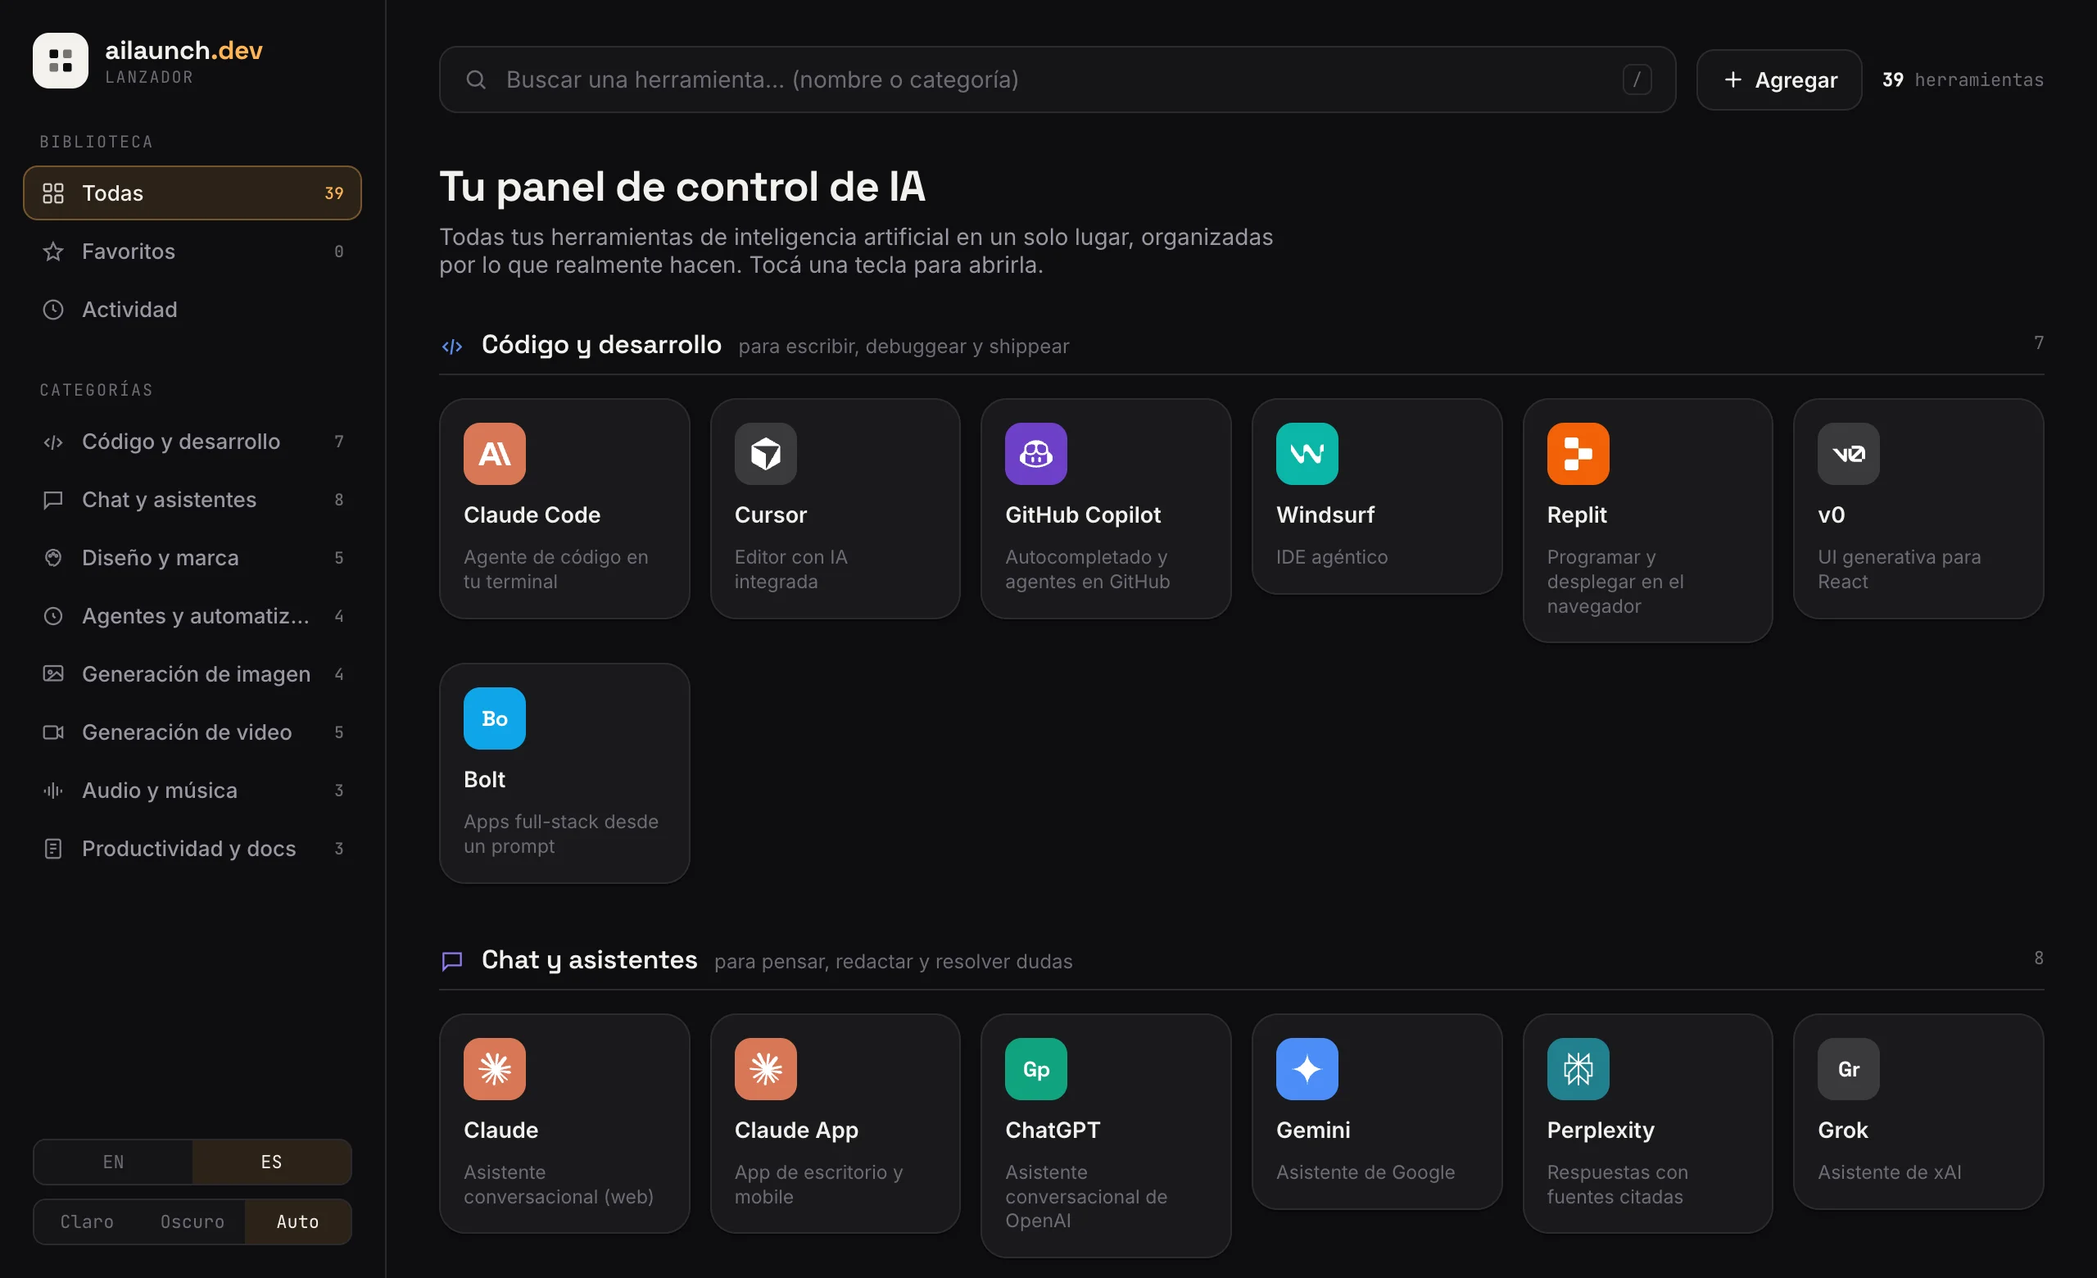This screenshot has width=2097, height=1278.
Task: Launch the GitHub Copilot icon
Action: 1035,454
